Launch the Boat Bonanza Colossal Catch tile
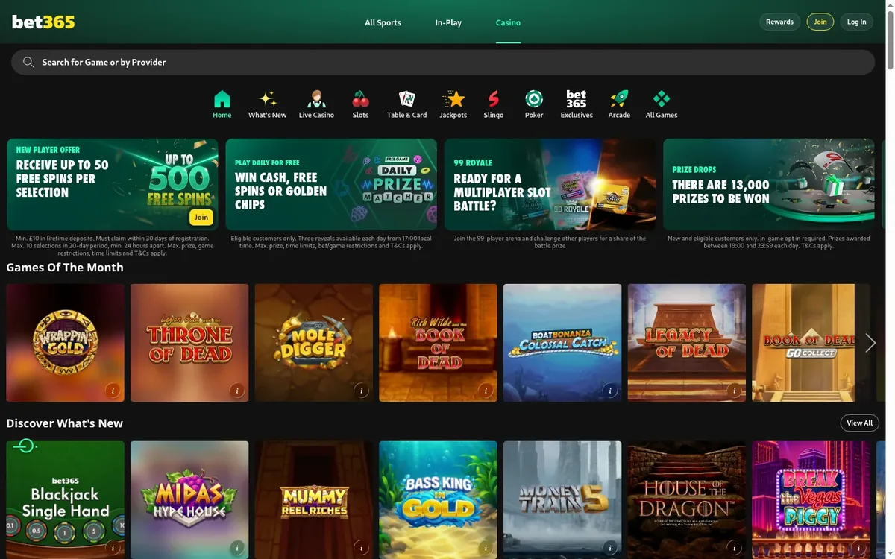Screen dimensions: 895x559 tap(562, 343)
